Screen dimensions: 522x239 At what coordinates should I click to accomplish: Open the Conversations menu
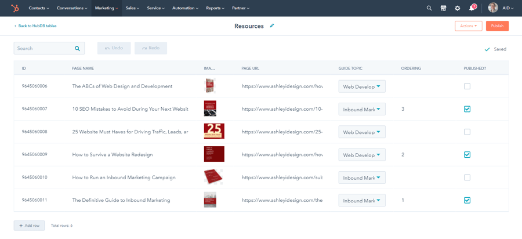72,8
